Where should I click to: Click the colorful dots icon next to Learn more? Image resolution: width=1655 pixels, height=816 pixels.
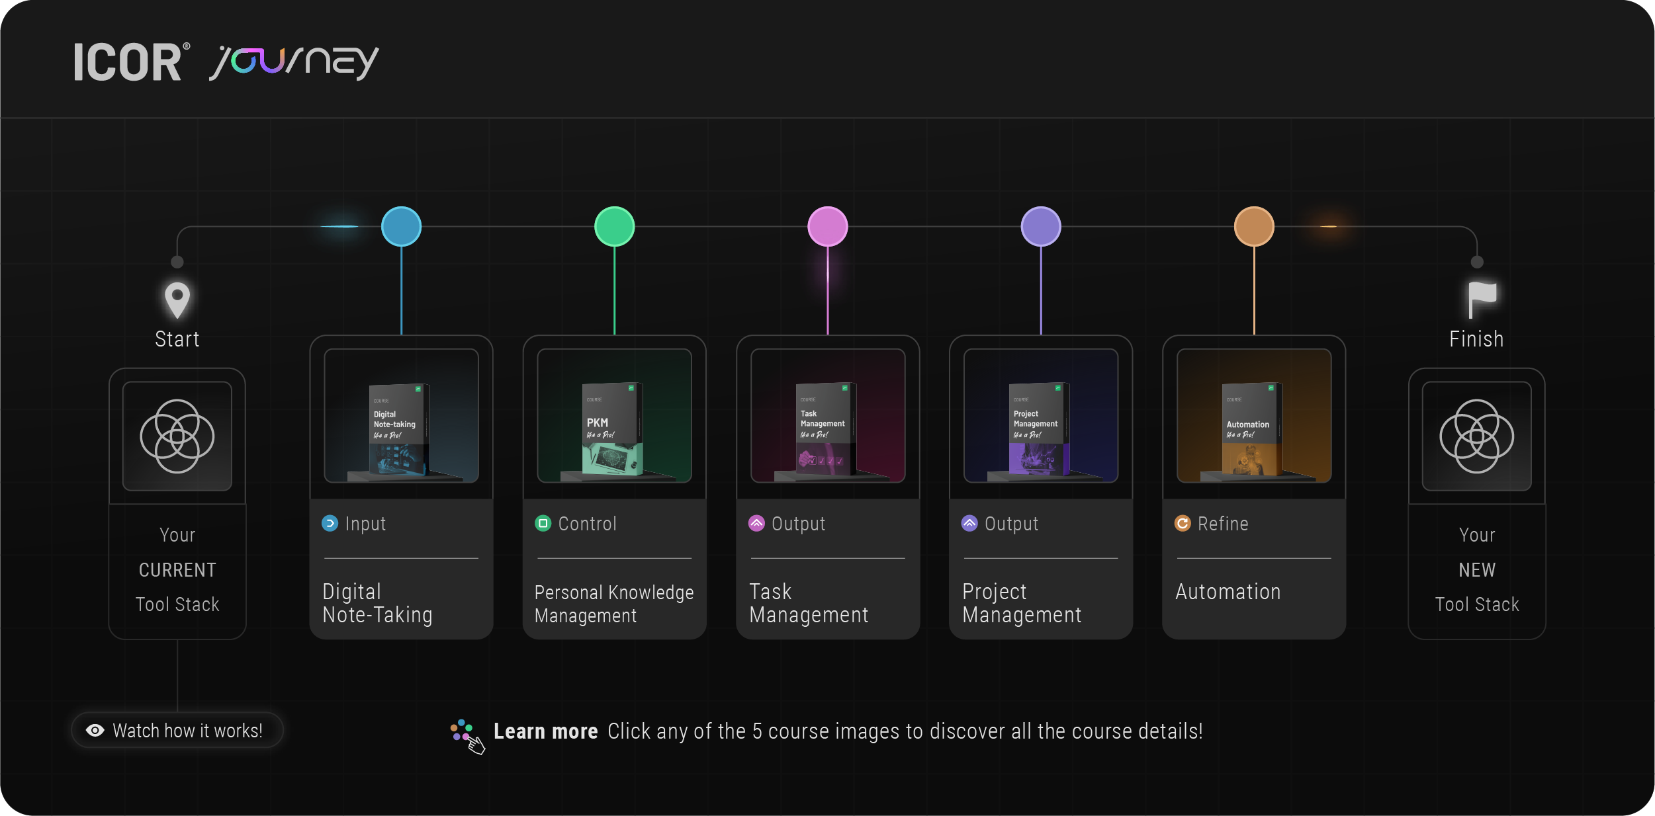[461, 729]
